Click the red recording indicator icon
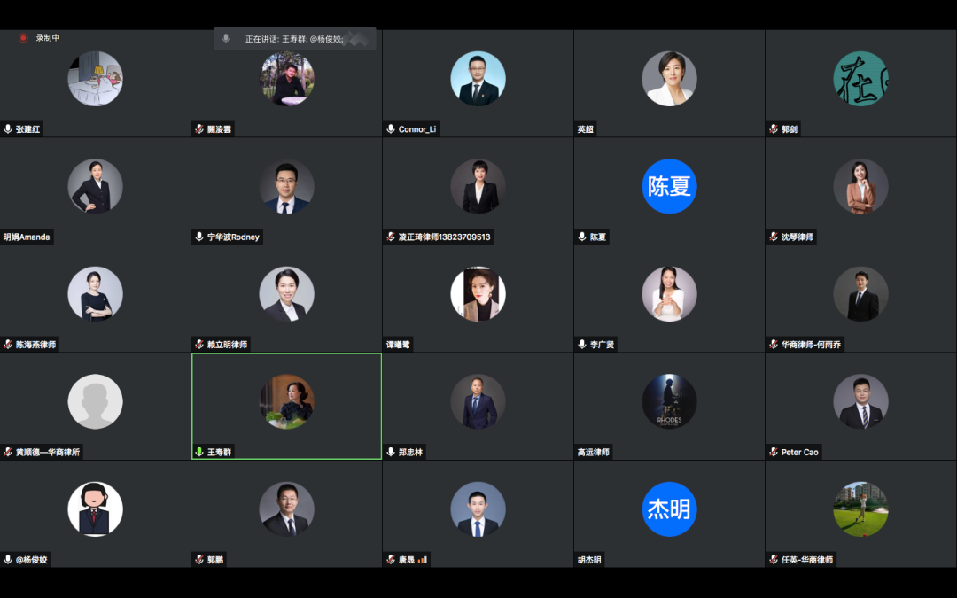The height and width of the screenshot is (598, 957). (x=23, y=38)
